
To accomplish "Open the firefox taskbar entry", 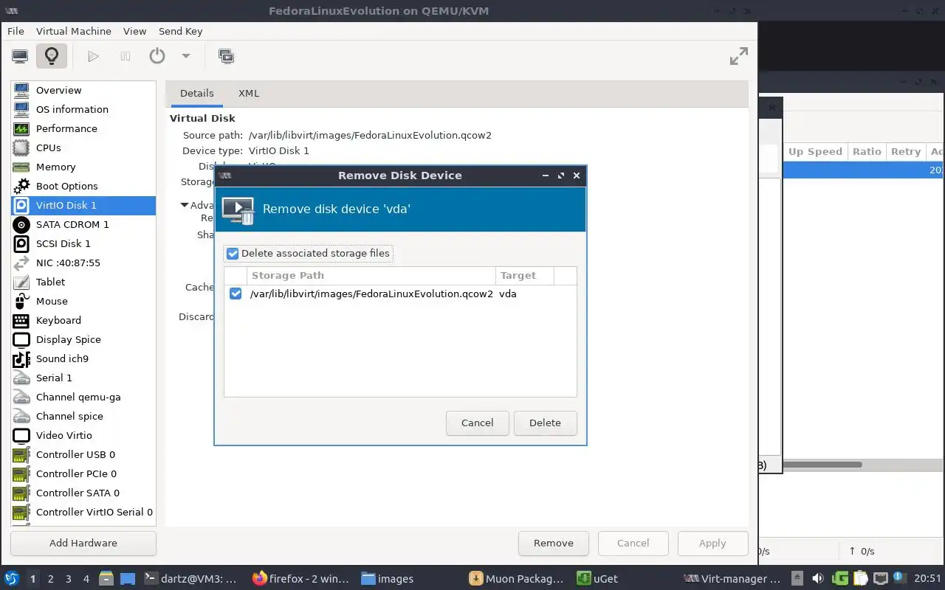I will [x=301, y=579].
